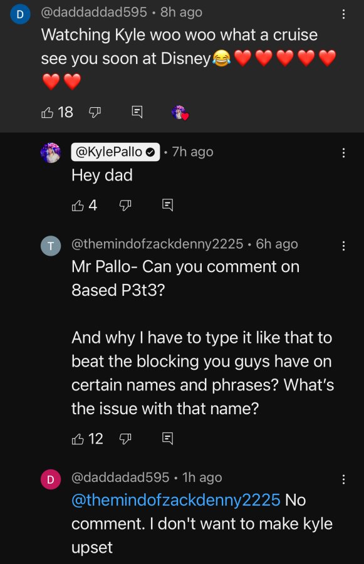Open the @KylePallo channel name badge
The width and height of the screenshot is (364, 564).
click(x=115, y=152)
